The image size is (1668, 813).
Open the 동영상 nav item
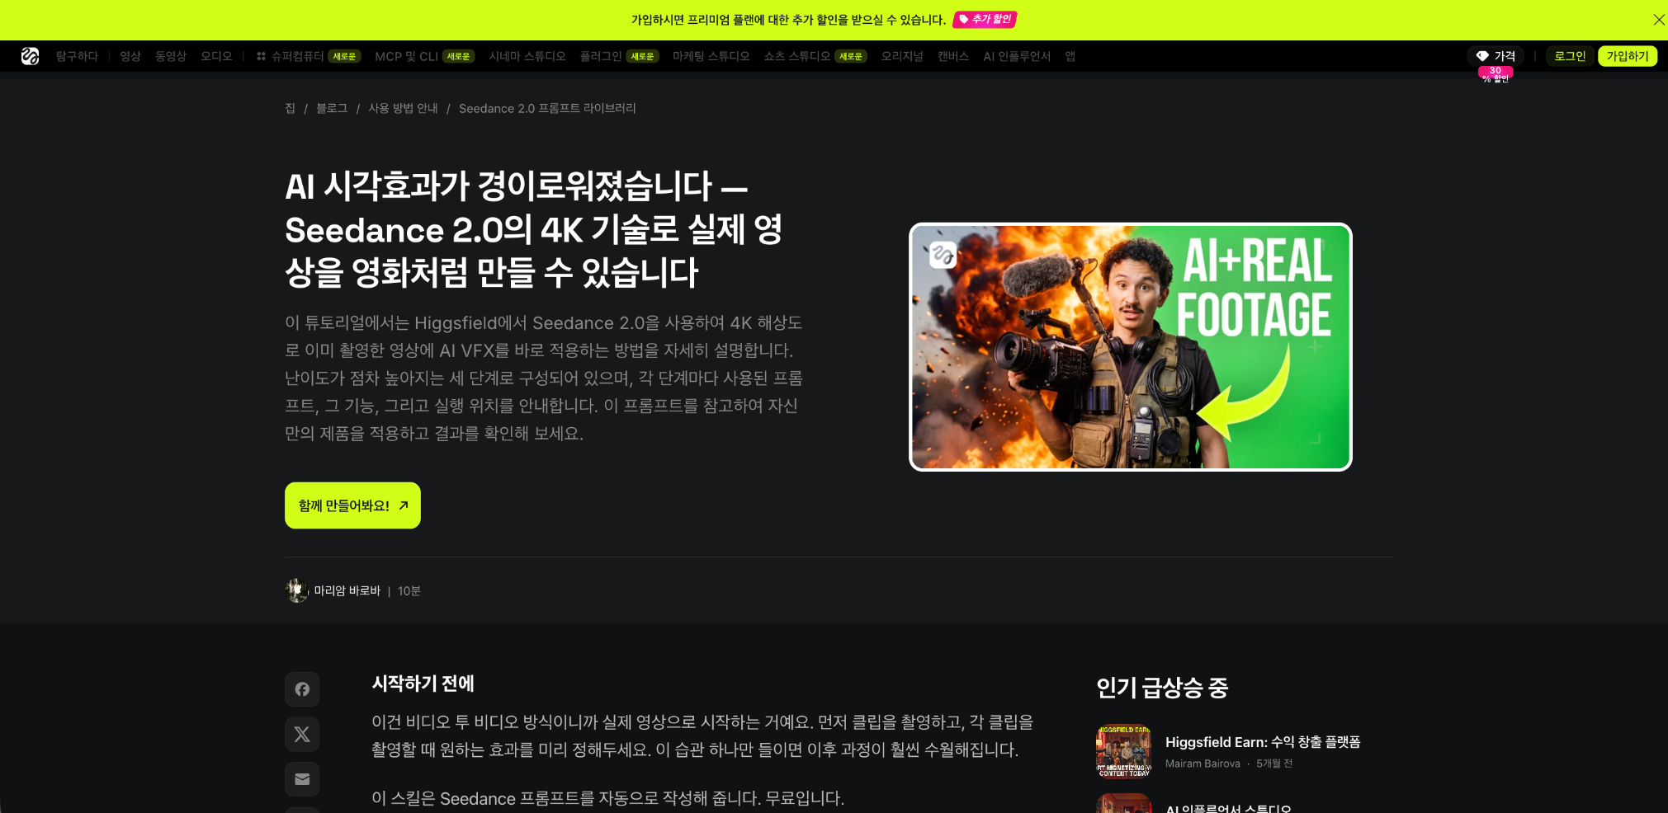[171, 56]
